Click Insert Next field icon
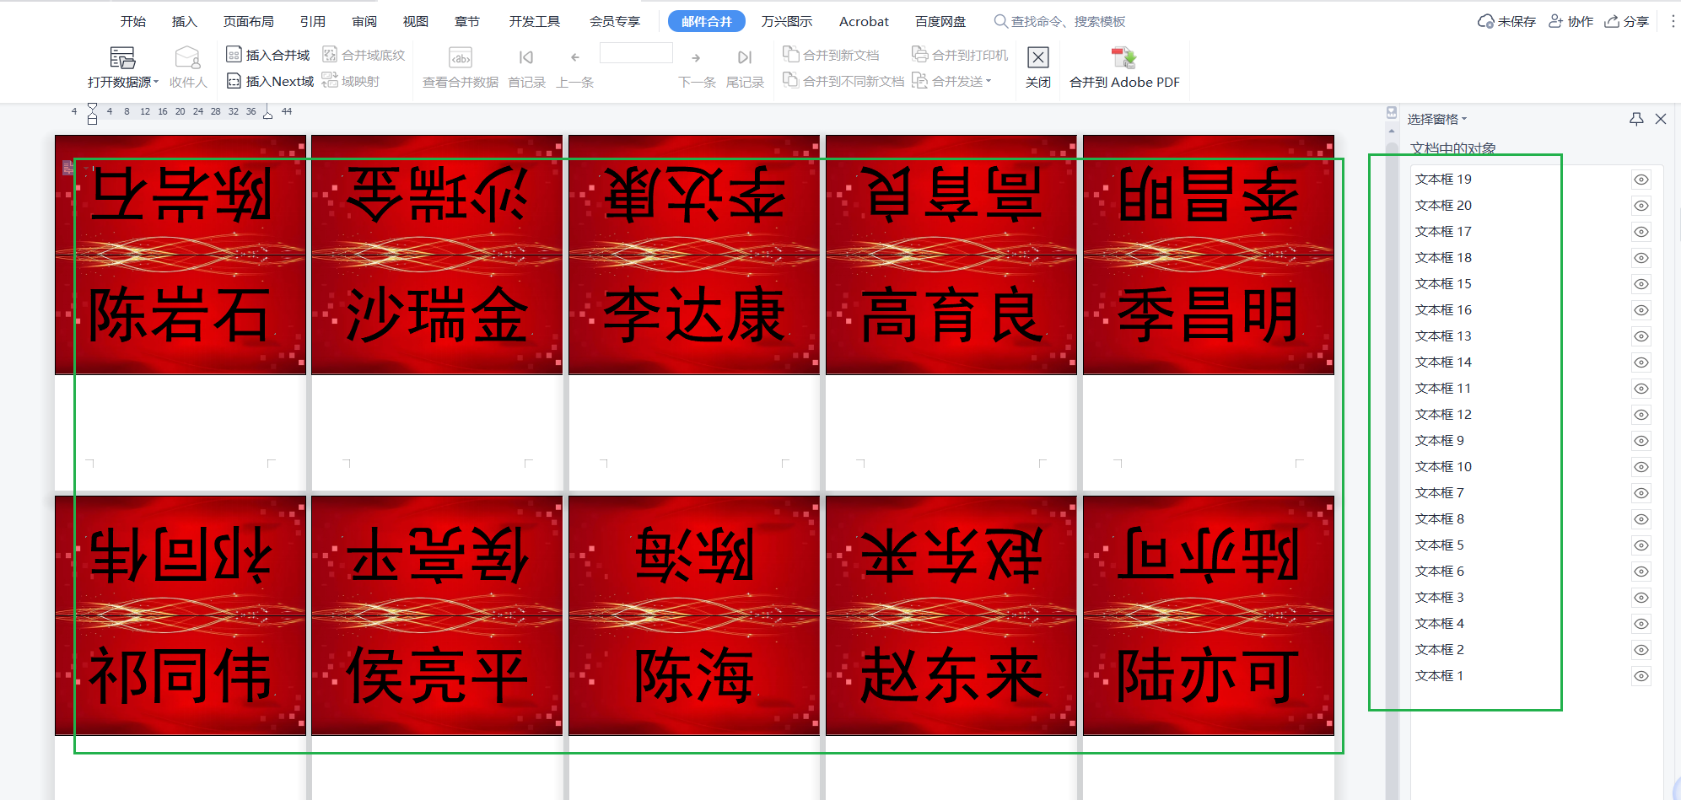Image resolution: width=1681 pixels, height=800 pixels. coord(234,81)
